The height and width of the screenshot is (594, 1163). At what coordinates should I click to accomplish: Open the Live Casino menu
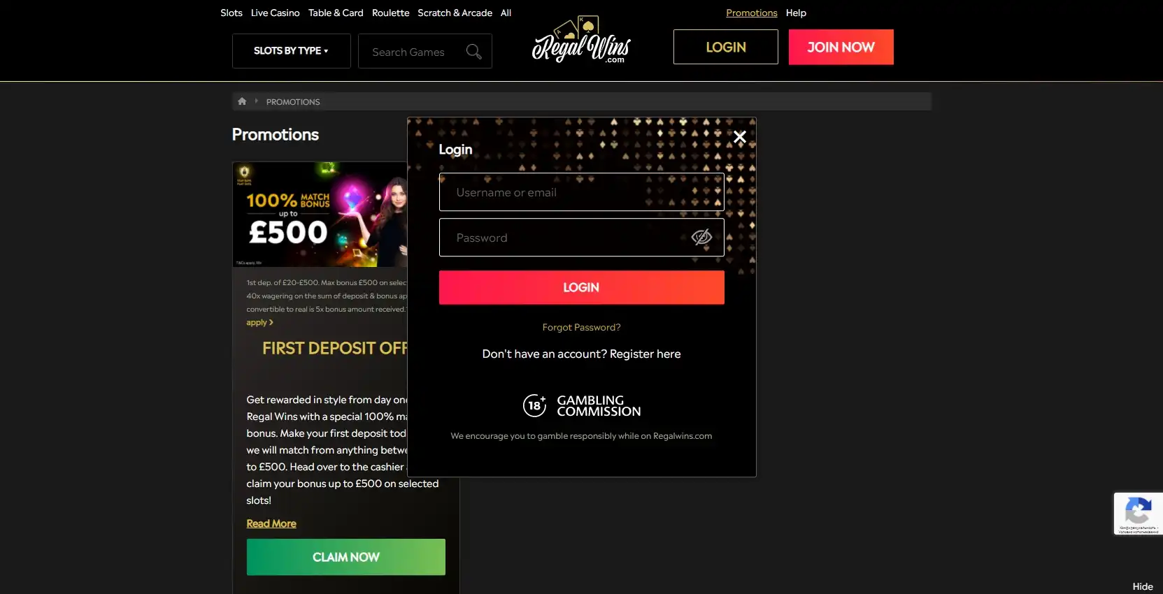click(x=276, y=13)
